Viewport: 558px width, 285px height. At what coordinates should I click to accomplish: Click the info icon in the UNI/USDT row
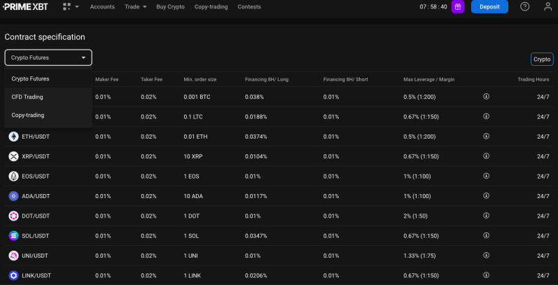tap(486, 256)
